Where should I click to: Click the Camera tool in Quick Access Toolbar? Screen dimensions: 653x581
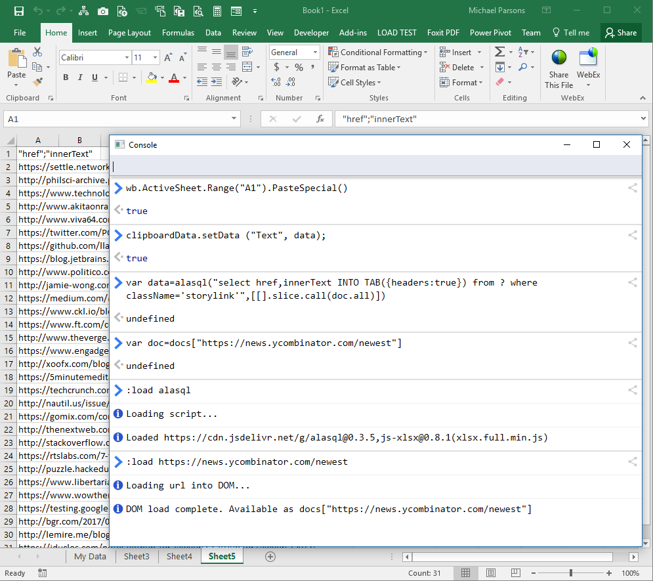point(102,11)
